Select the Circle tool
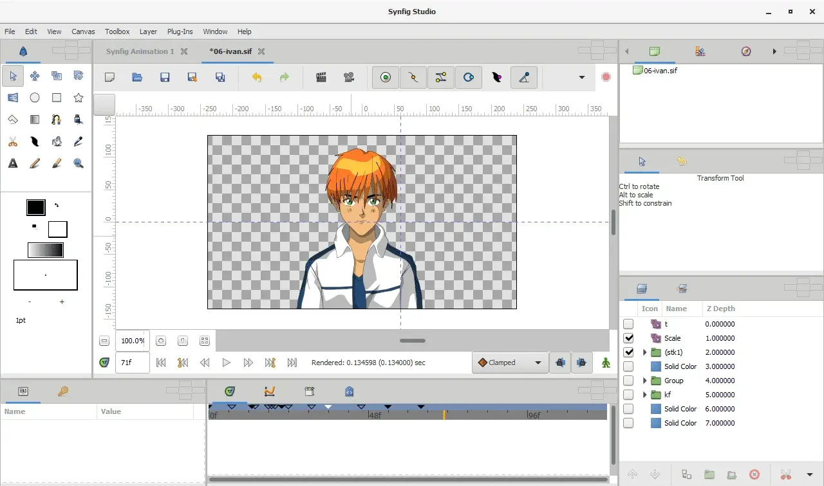Viewport: 824px width, 486px height. (x=35, y=98)
